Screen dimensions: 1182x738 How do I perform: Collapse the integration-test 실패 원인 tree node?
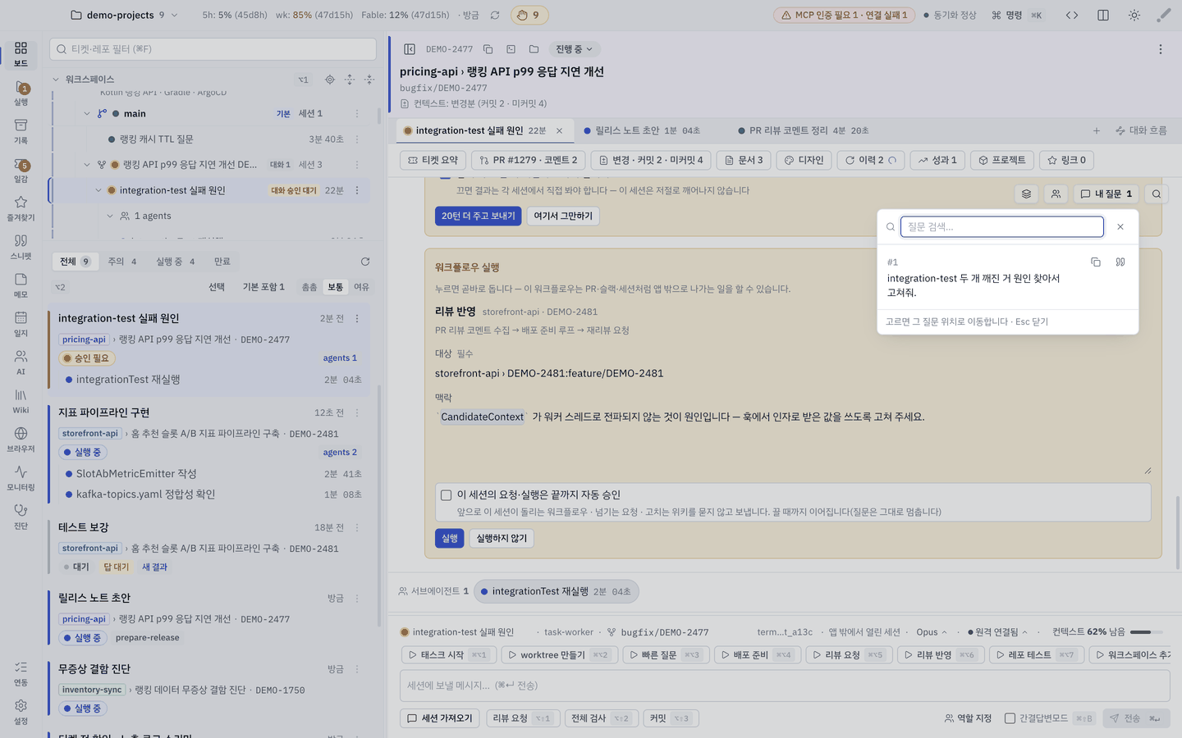98,190
